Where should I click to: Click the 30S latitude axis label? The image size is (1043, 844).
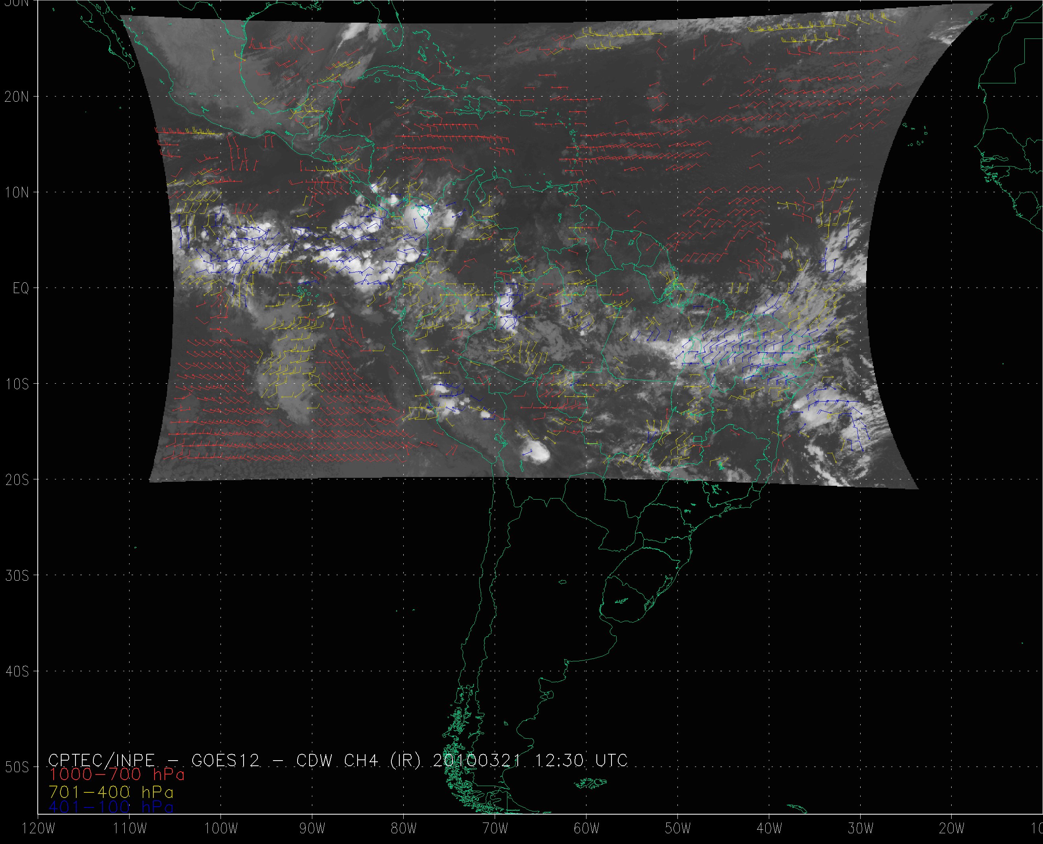point(17,576)
